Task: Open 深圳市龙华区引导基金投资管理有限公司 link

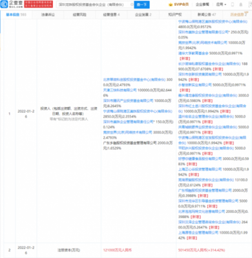Action: [x=208, y=201]
